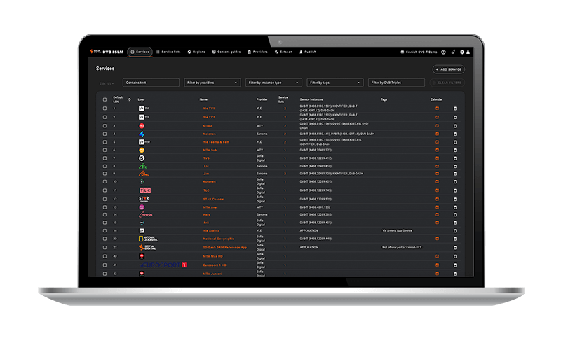561x350 pixels.
Task: Click the trash icon for TLC row
Action: [x=454, y=190]
